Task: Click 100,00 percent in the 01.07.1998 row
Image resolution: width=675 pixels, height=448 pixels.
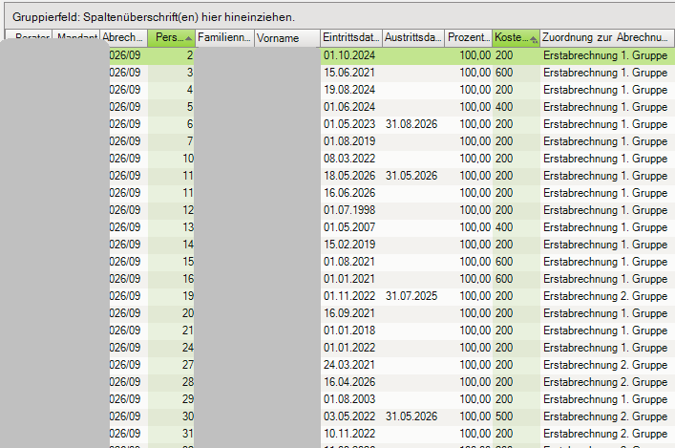Action: click(475, 210)
